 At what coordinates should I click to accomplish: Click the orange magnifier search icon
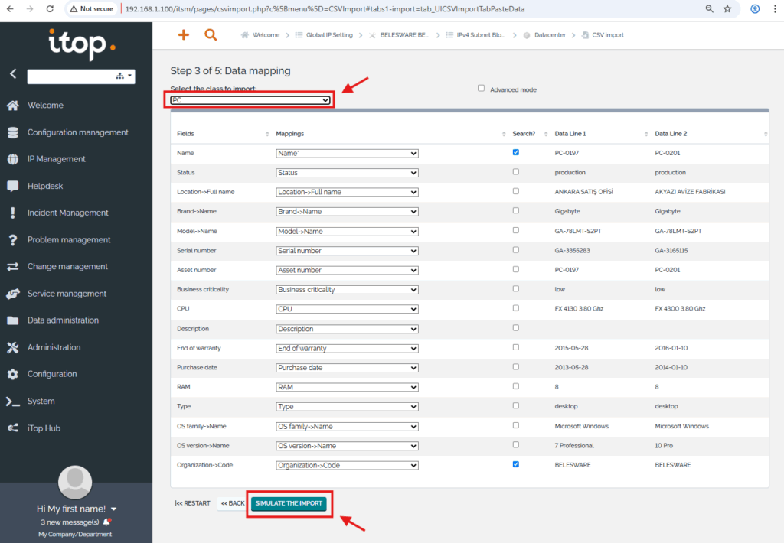[211, 35]
